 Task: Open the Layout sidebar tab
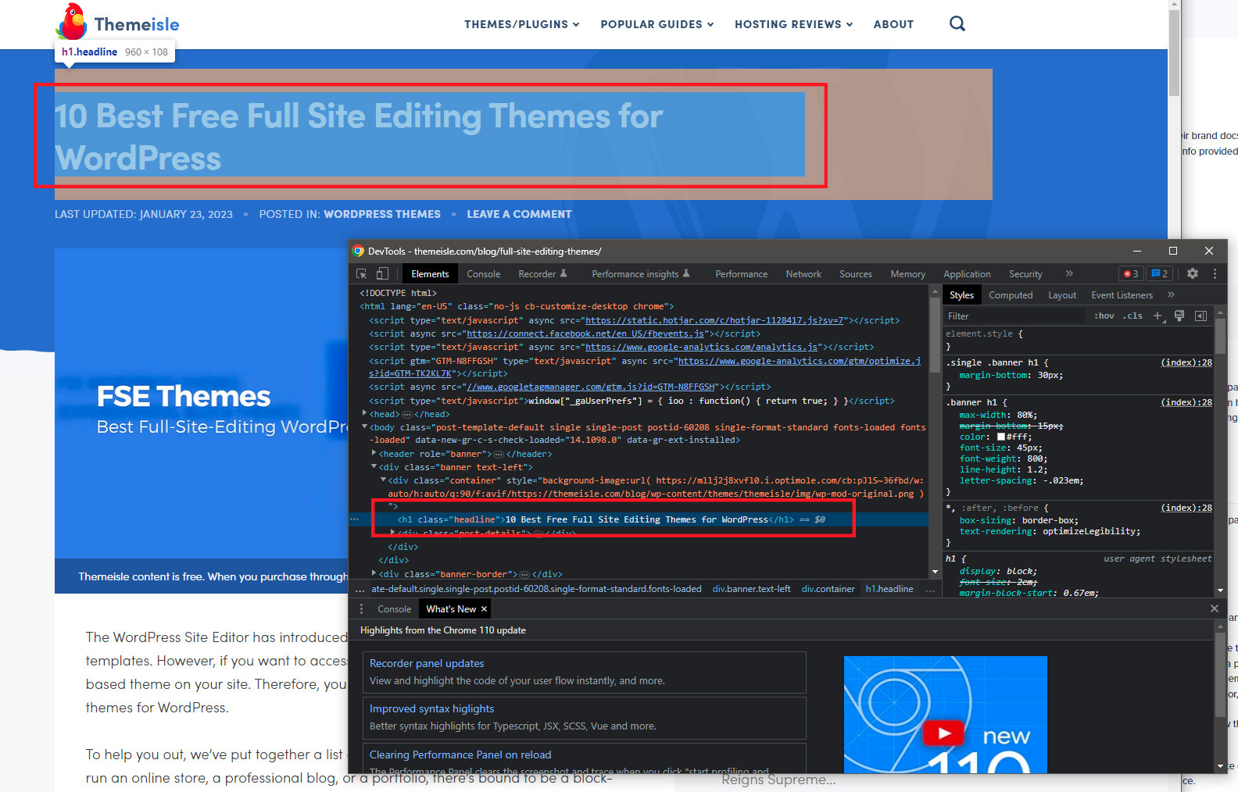(x=1062, y=295)
